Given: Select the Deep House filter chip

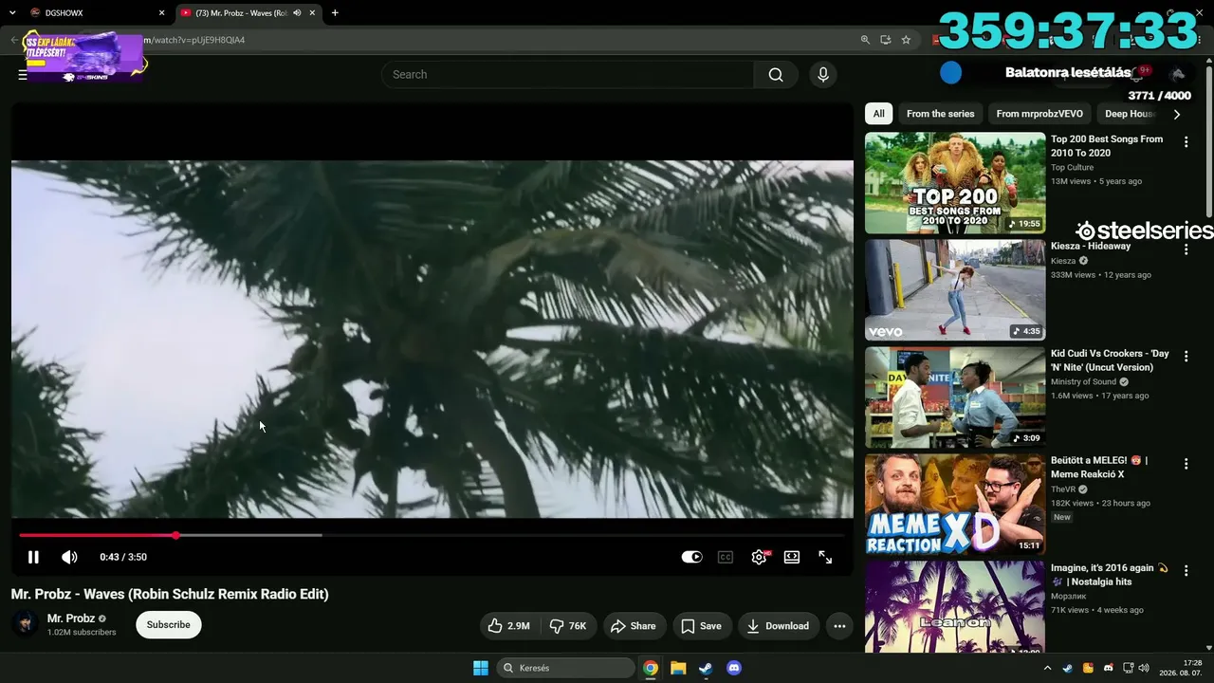Looking at the screenshot, I should (x=1131, y=114).
